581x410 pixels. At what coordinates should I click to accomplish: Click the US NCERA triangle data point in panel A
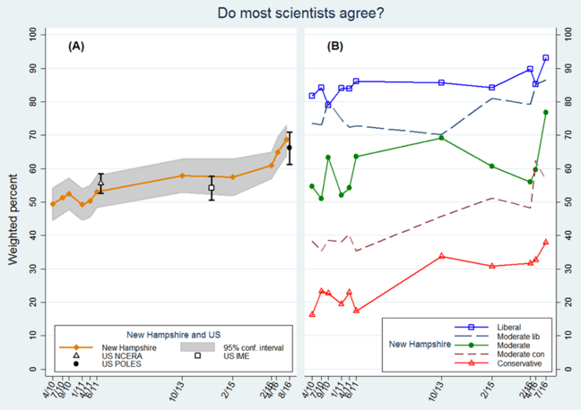(x=101, y=183)
